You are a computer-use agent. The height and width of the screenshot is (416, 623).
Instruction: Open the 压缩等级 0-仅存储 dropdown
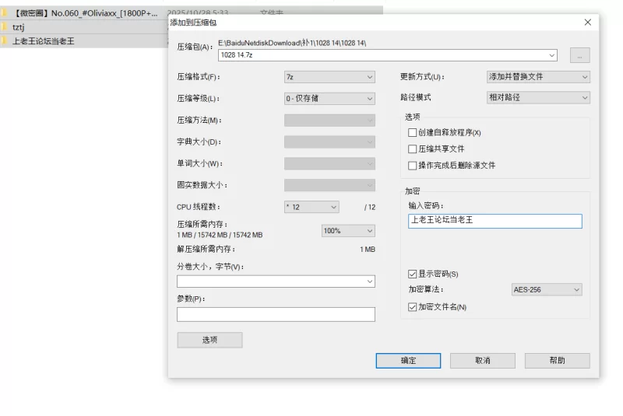tap(329, 98)
